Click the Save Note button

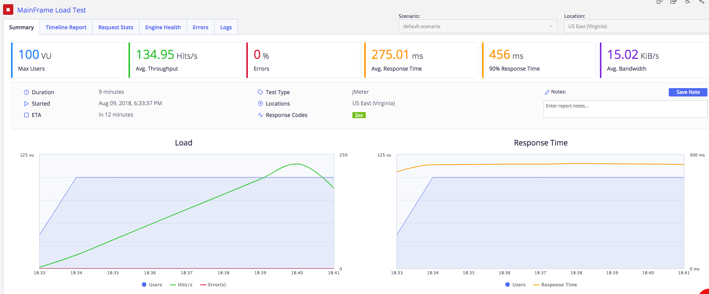(688, 92)
